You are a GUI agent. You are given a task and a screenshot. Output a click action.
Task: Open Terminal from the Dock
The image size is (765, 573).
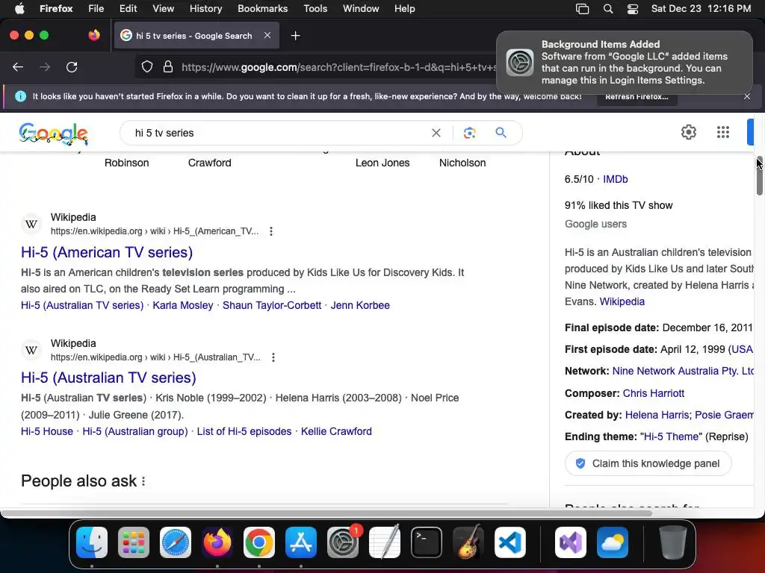427,542
